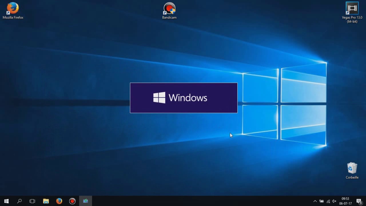The height and width of the screenshot is (206, 366).
Task: Click the muted volume tray icon
Action: [334, 201]
